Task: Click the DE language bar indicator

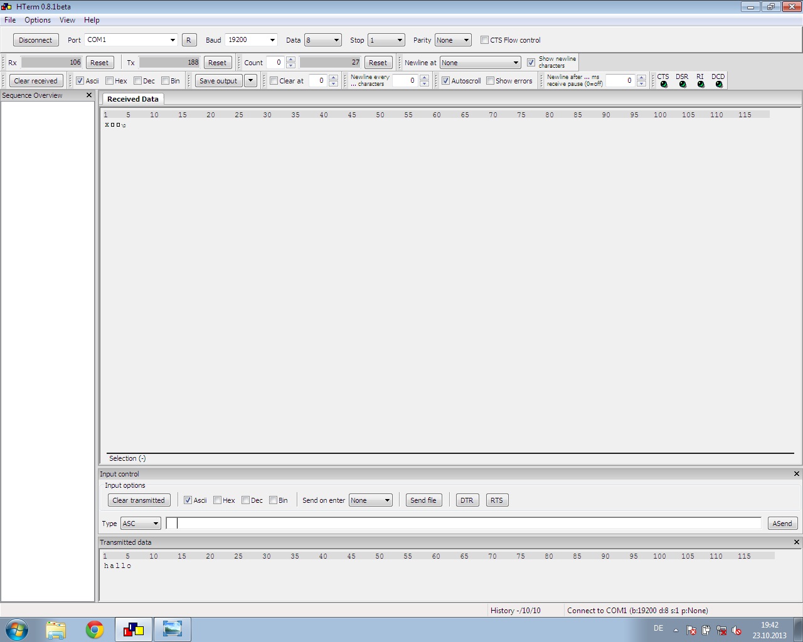Action: [658, 628]
